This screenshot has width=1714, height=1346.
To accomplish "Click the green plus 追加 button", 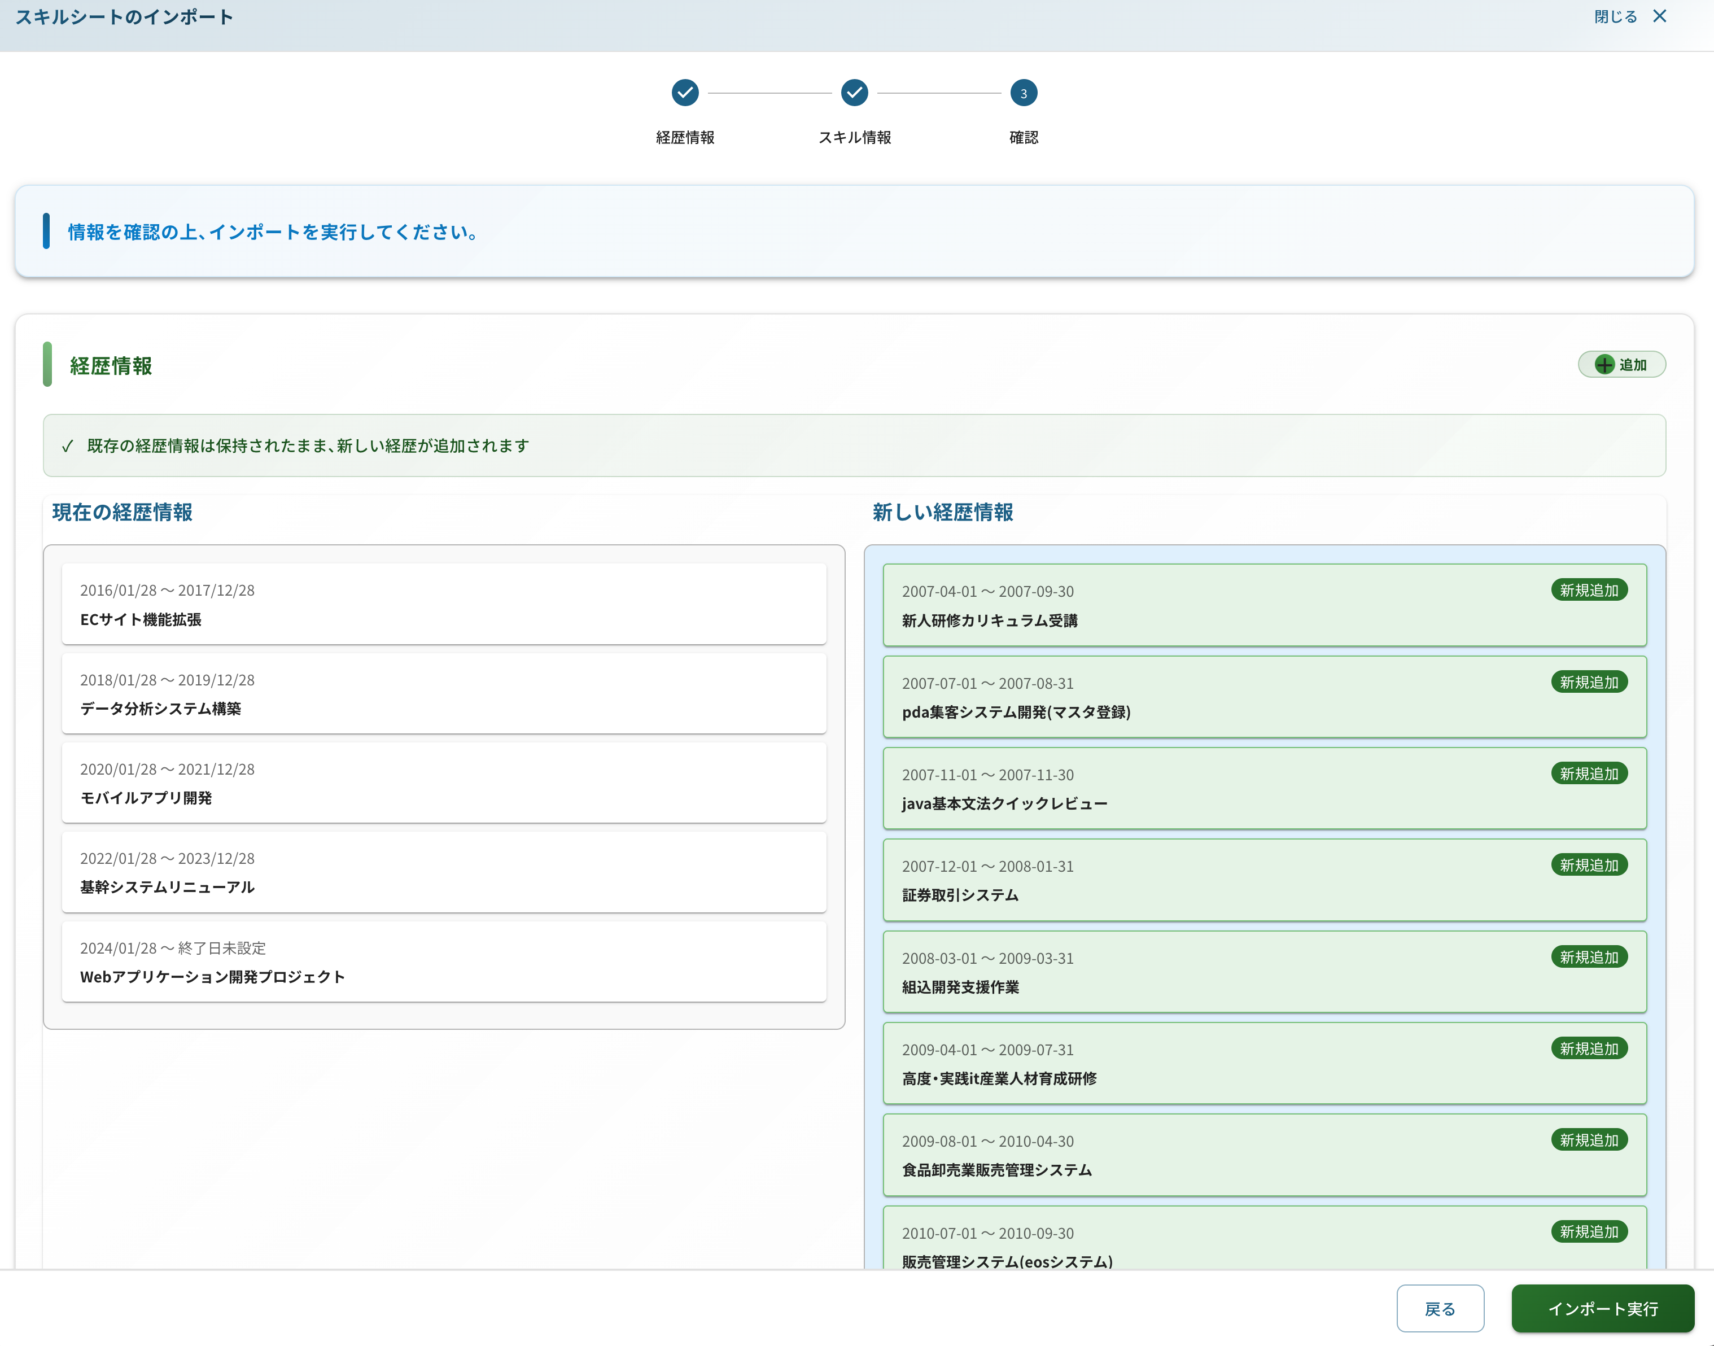I will tap(1621, 365).
